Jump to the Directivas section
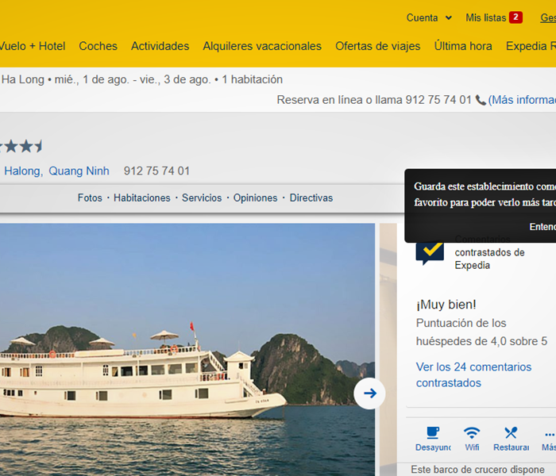Image resolution: width=556 pixels, height=476 pixels. pyautogui.click(x=311, y=198)
